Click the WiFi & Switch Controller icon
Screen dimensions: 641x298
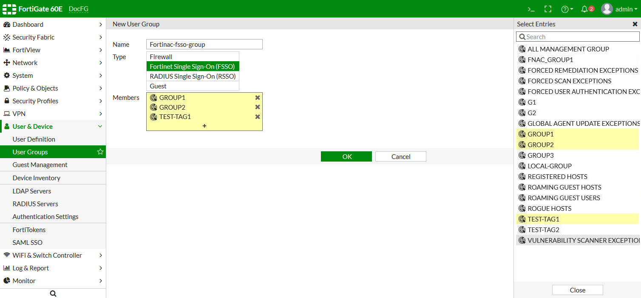7,255
